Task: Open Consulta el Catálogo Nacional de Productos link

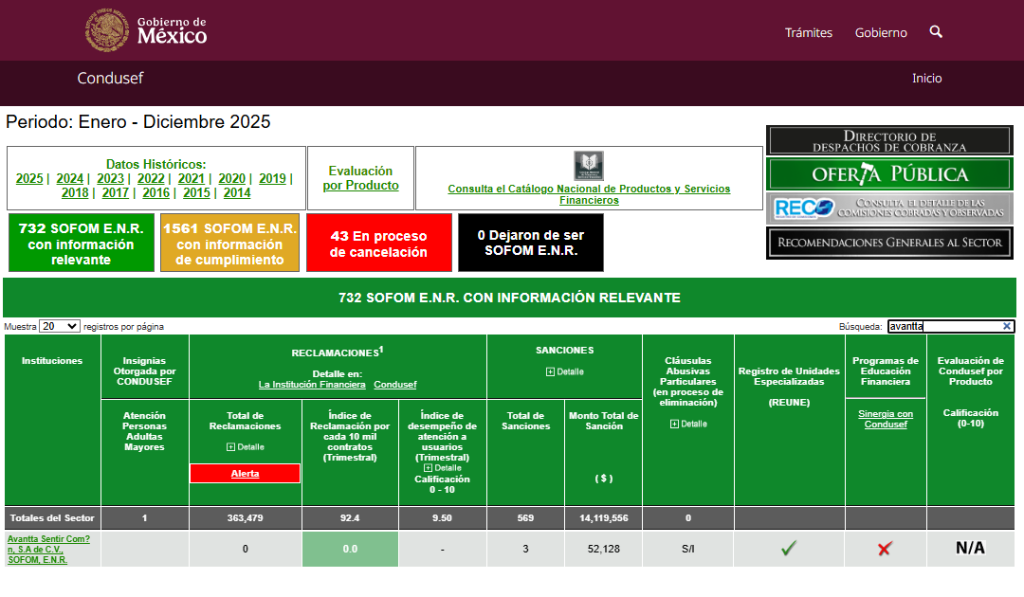Action: click(589, 194)
